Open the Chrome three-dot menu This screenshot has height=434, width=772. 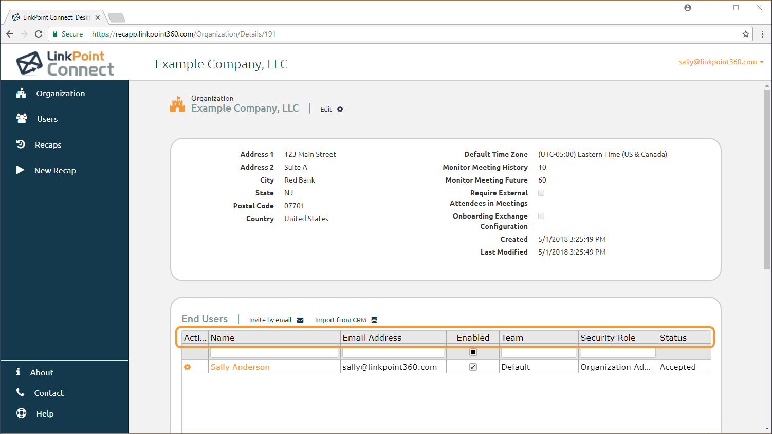[x=762, y=34]
